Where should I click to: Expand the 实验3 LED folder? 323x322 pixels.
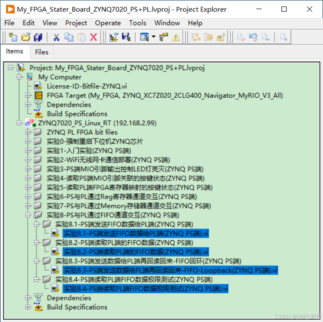point(28,169)
